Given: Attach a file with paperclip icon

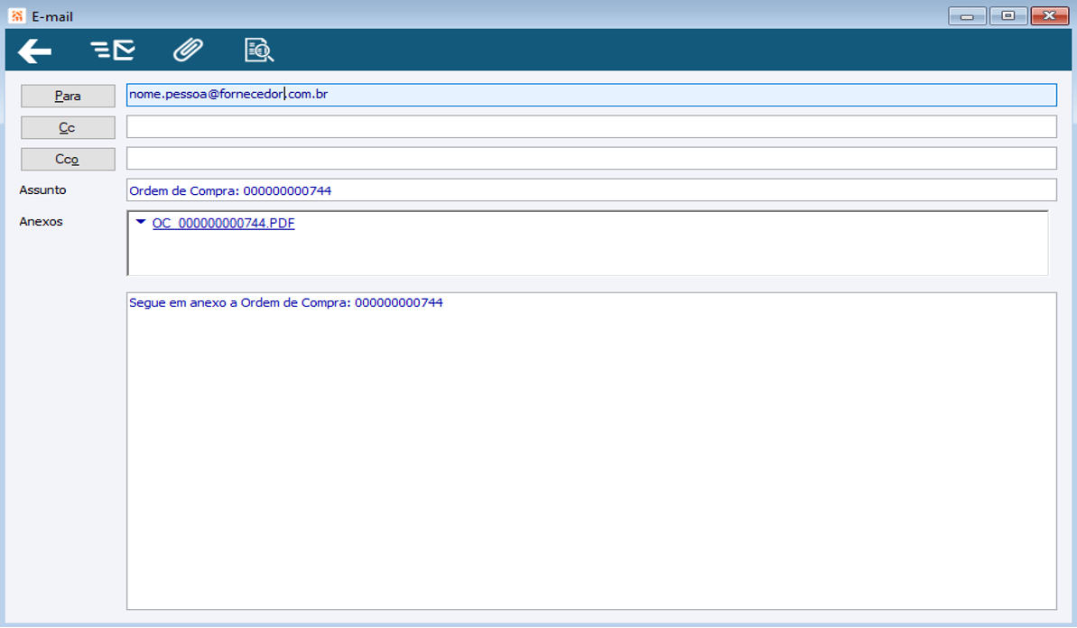Looking at the screenshot, I should (188, 51).
